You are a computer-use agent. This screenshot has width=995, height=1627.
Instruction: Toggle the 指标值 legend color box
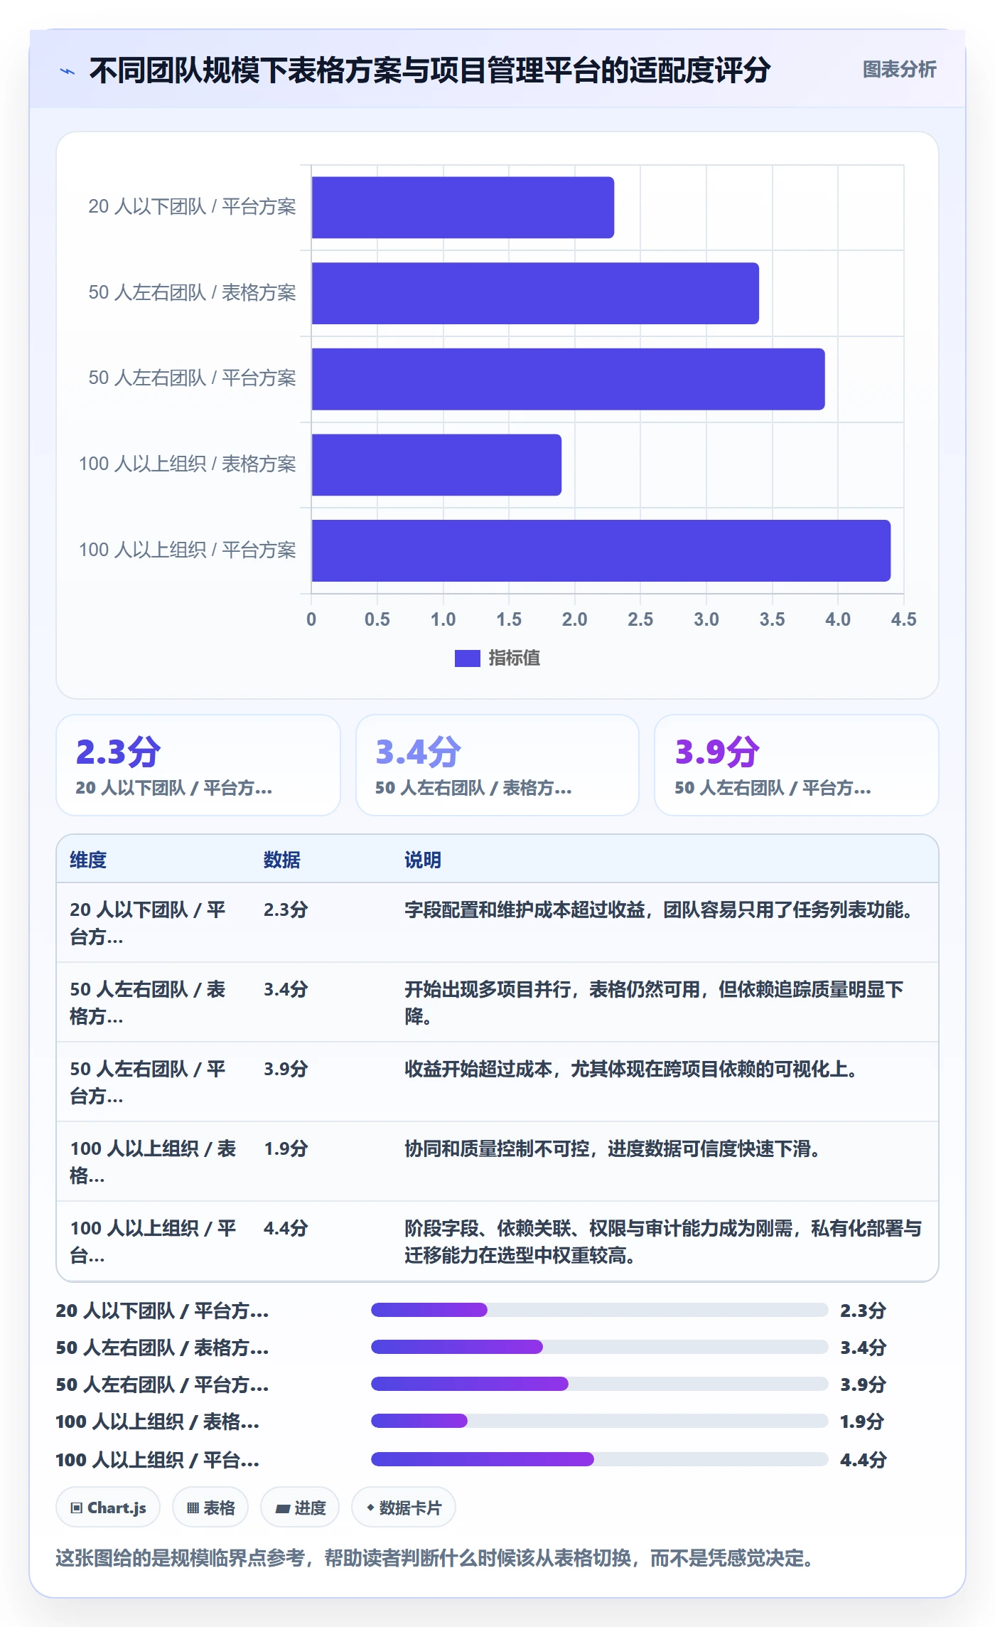point(467,658)
